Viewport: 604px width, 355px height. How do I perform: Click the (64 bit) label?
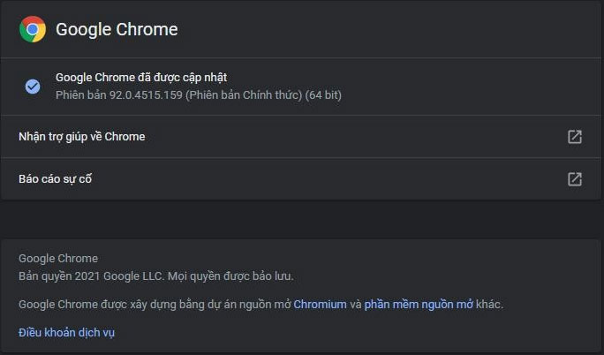pos(323,95)
